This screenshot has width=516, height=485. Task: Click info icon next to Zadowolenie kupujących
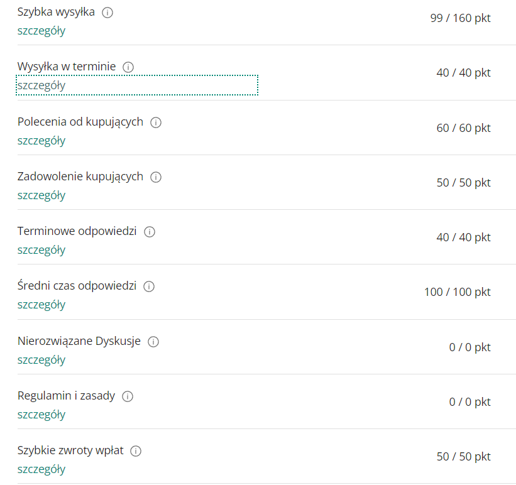pos(156,177)
